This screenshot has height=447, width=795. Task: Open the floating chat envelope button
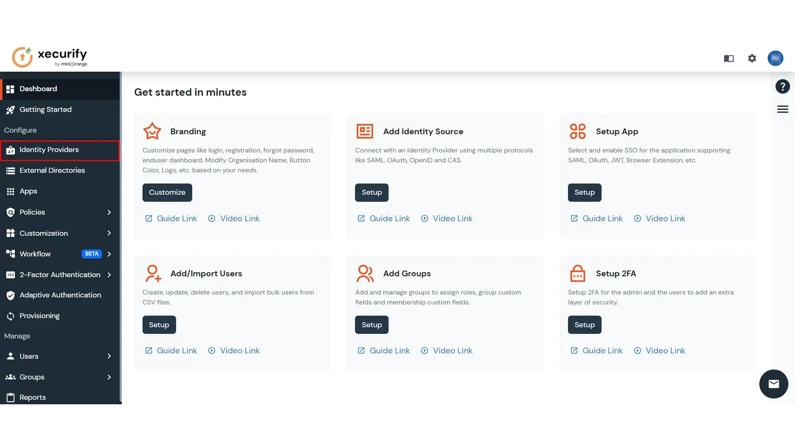click(774, 384)
